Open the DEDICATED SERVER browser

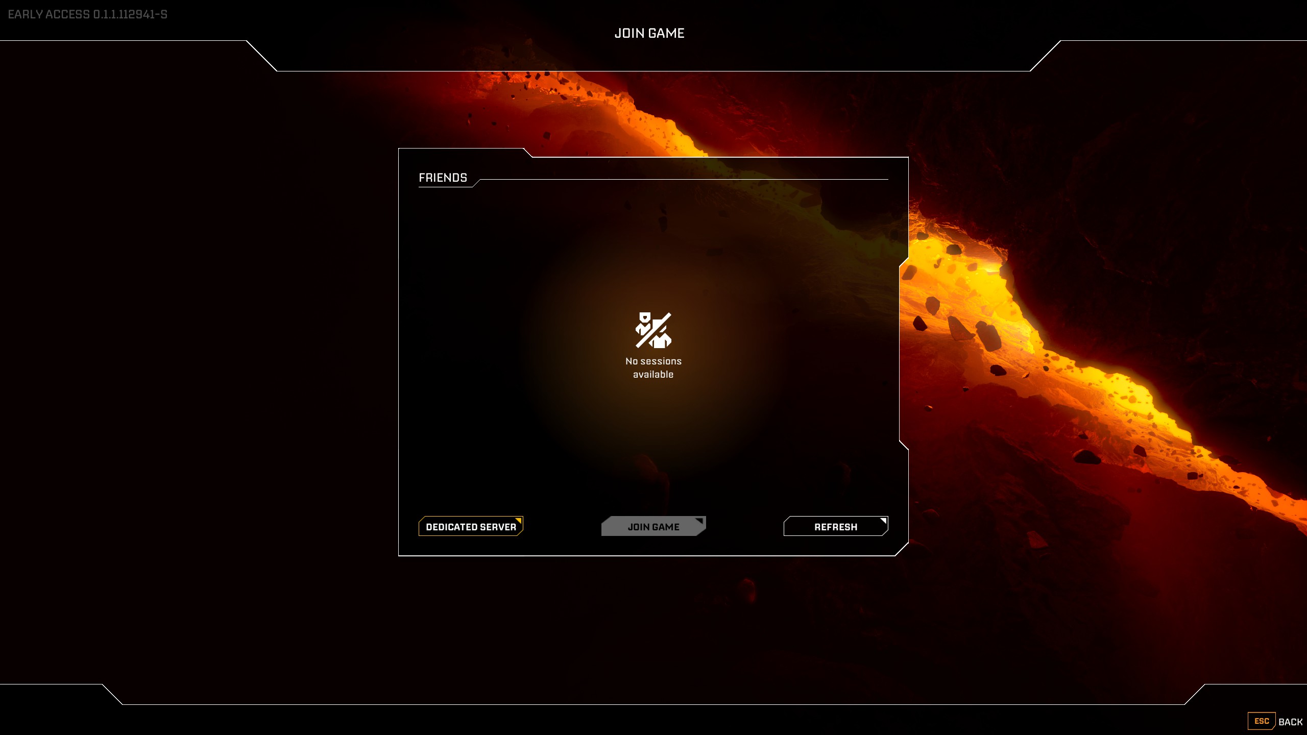point(471,526)
